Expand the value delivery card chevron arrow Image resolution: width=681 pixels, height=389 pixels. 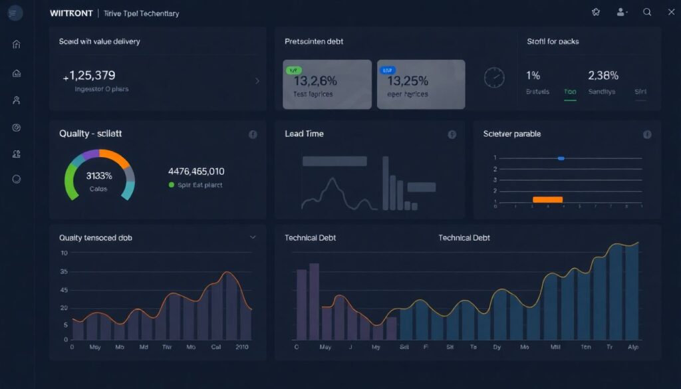click(257, 81)
